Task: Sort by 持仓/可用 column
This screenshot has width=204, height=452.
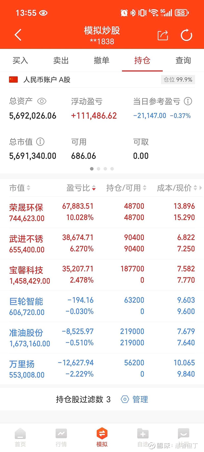Action: [x=126, y=188]
